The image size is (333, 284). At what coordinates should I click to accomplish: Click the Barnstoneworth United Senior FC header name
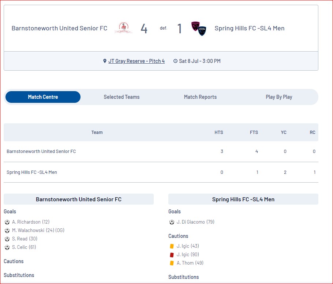pos(59,28)
